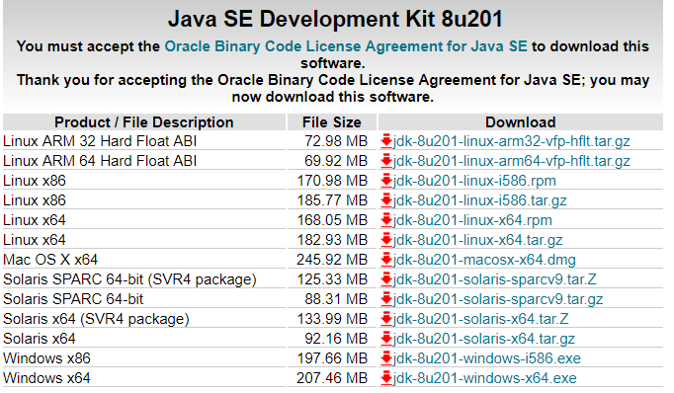The height and width of the screenshot is (393, 674).
Task: Select 'Linux ARM 64 Hard Float ABI' text
Action: click(100, 161)
